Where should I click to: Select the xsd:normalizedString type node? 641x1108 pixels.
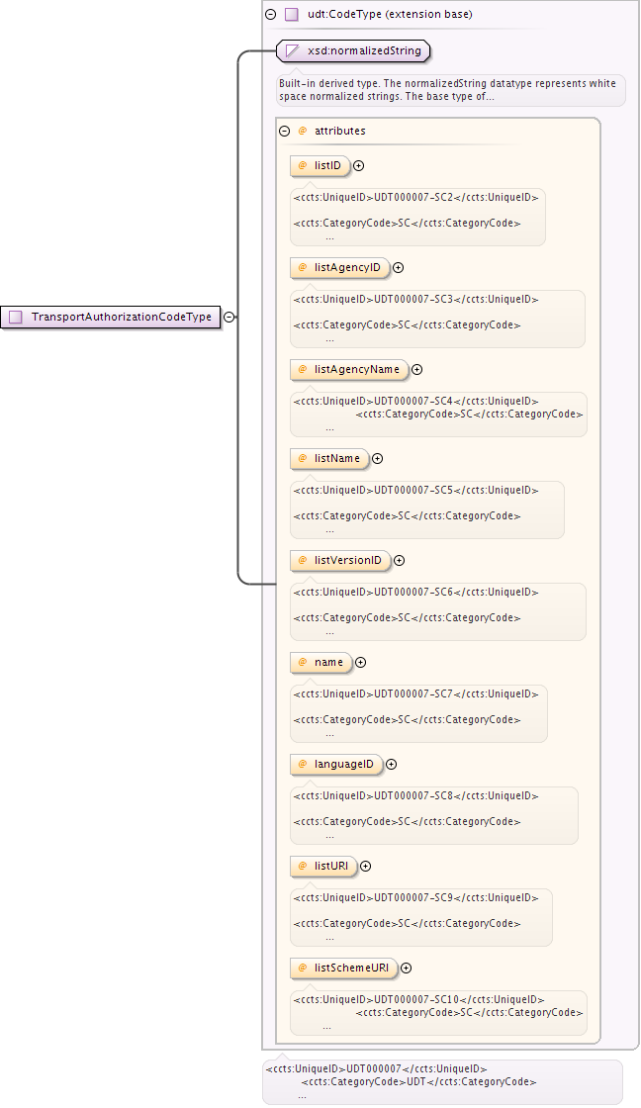click(353, 50)
